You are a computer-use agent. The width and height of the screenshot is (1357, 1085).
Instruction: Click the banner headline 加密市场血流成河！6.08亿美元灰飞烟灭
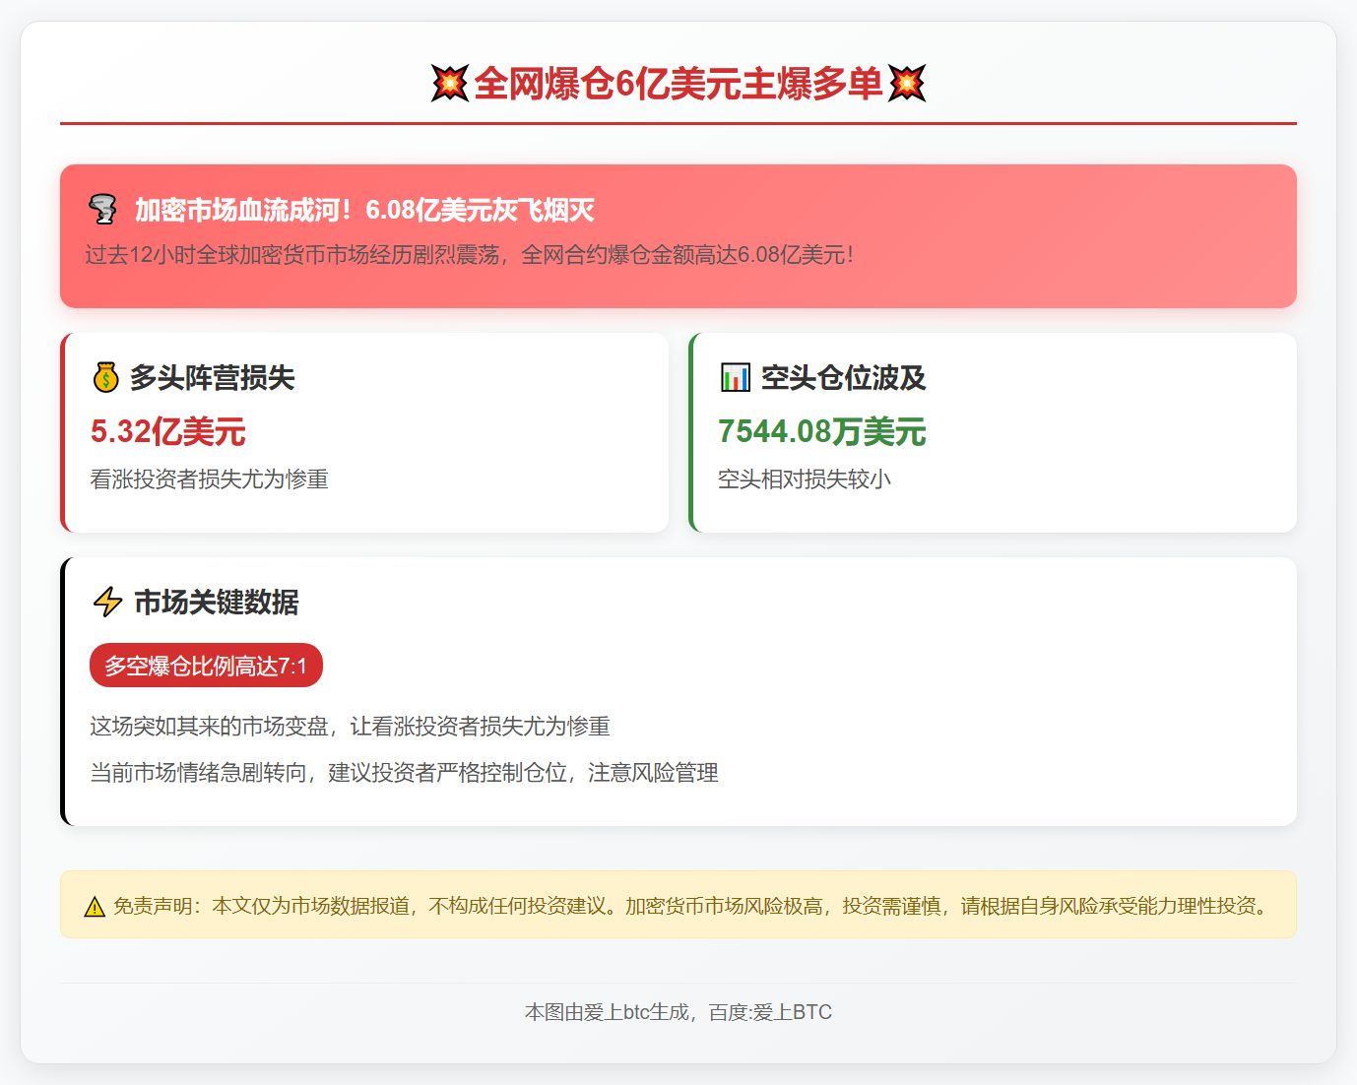364,210
